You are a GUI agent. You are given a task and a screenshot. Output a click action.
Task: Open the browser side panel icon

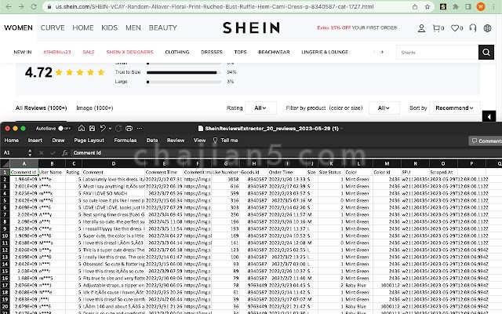(x=468, y=7)
